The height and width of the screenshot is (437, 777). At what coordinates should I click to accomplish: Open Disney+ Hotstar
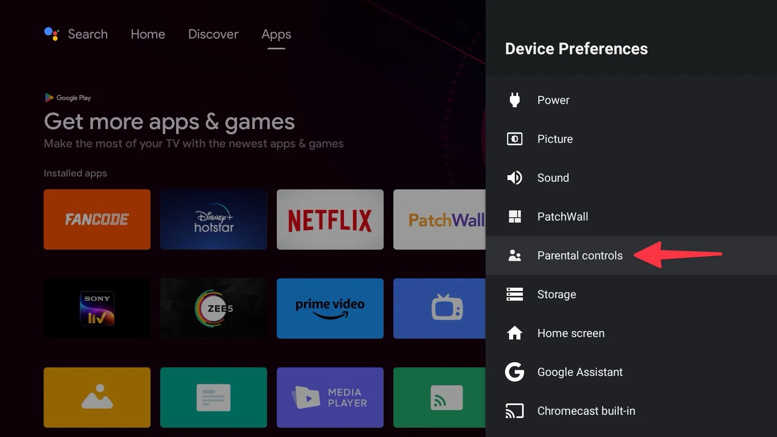(213, 219)
